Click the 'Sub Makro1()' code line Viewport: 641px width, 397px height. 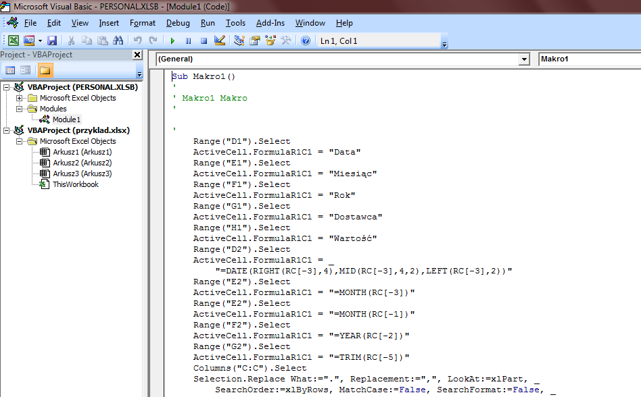204,76
